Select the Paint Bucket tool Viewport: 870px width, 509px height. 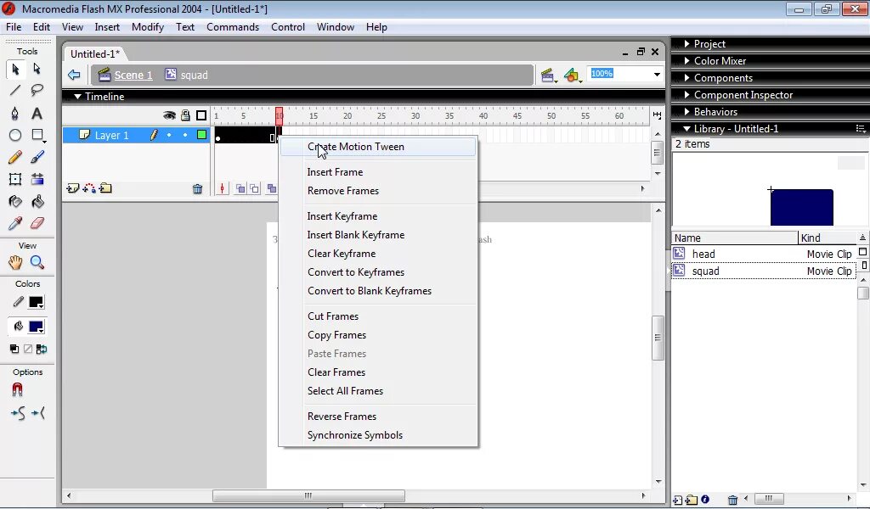(x=37, y=202)
